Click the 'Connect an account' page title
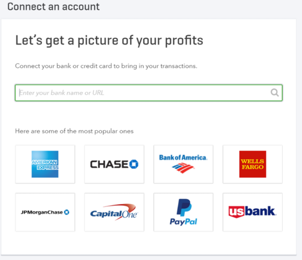The image size is (302, 260). pyautogui.click(x=54, y=7)
